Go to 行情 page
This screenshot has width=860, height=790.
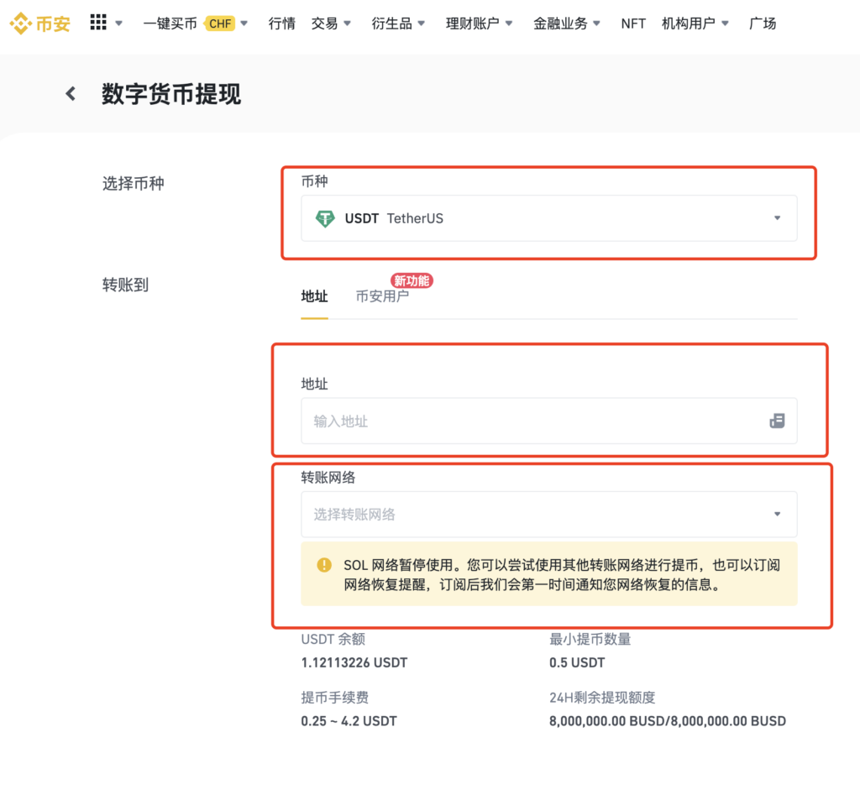[282, 24]
